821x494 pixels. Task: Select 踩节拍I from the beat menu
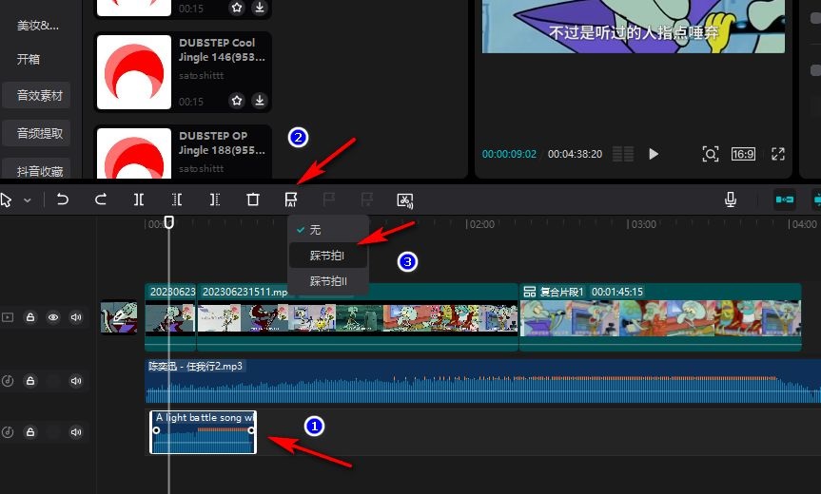pos(327,256)
